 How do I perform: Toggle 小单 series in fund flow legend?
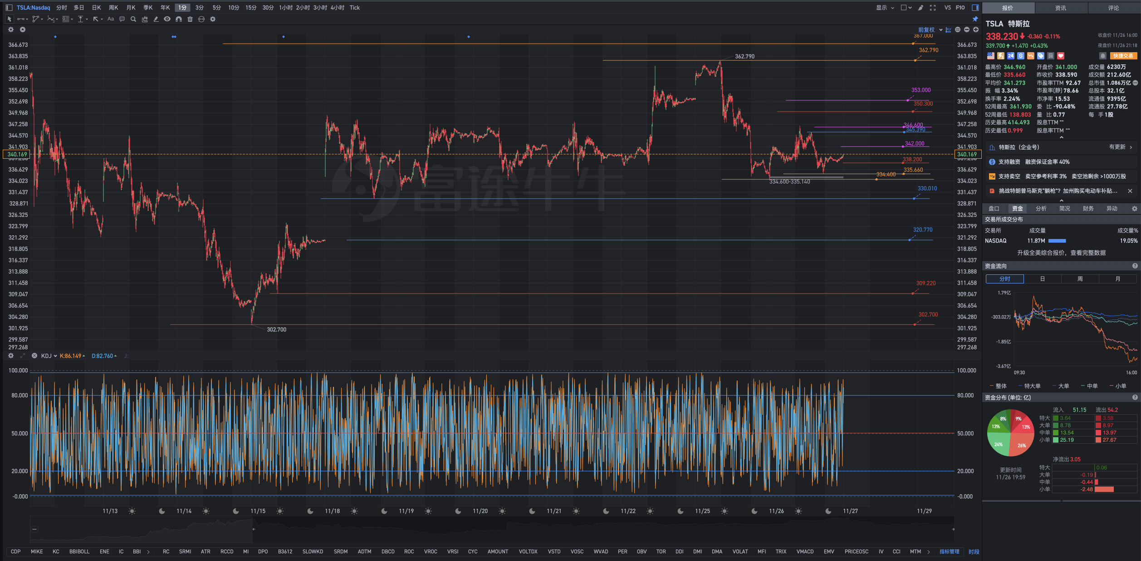point(1118,386)
